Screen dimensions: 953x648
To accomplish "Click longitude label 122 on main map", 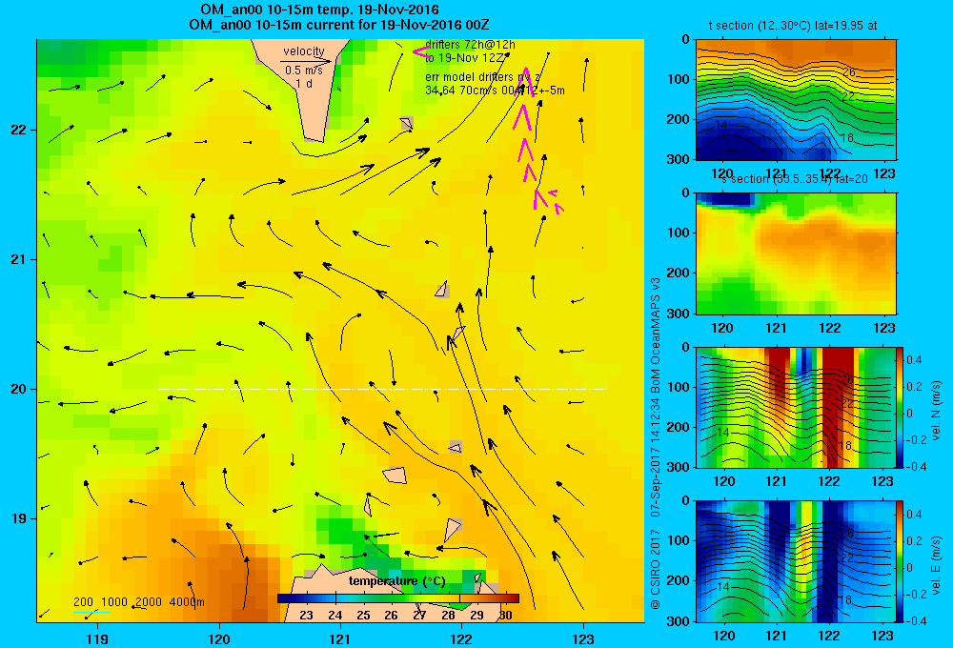I will coord(461,638).
